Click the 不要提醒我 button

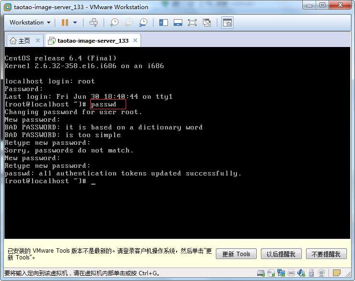326,254
